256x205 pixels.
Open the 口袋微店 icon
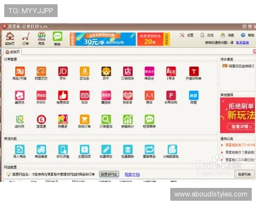[x=128, y=71]
